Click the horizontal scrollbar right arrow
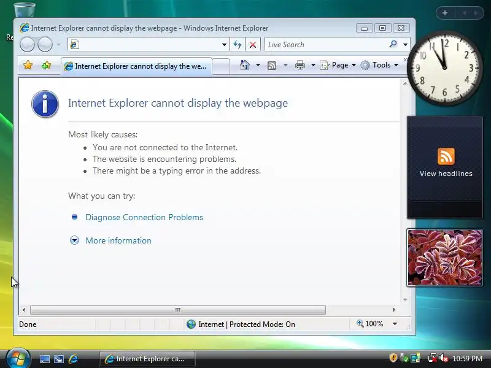The image size is (491, 368). [x=394, y=310]
